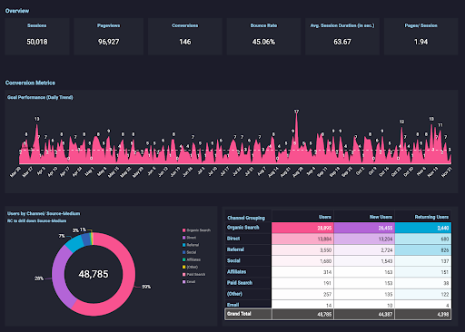Viewport: 465px width, 332px height.
Task: Toggle the Affiliates legend item
Action: (x=192, y=259)
